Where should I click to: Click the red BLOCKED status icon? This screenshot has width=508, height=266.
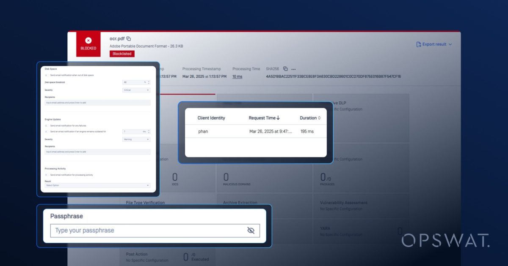pos(88,40)
